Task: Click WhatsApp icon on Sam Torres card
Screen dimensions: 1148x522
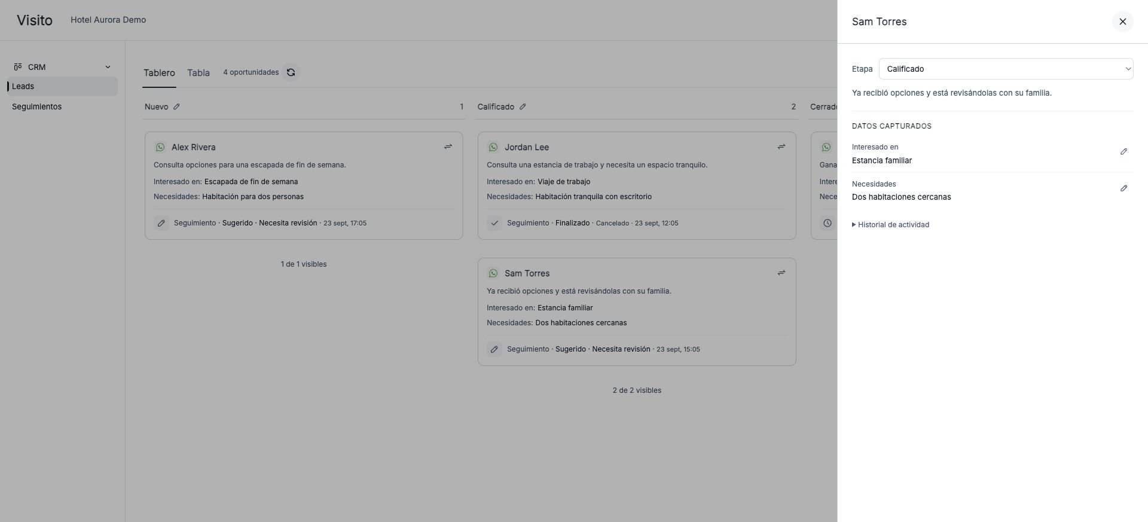Action: [x=493, y=273]
